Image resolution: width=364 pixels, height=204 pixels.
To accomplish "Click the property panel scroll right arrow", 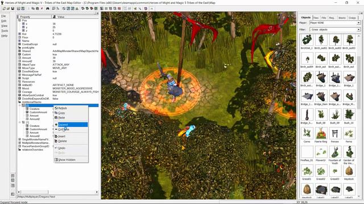I will click(x=97, y=192).
